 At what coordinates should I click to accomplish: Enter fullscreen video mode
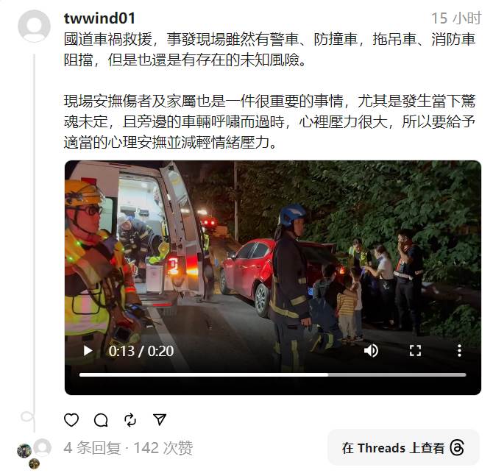tap(415, 350)
